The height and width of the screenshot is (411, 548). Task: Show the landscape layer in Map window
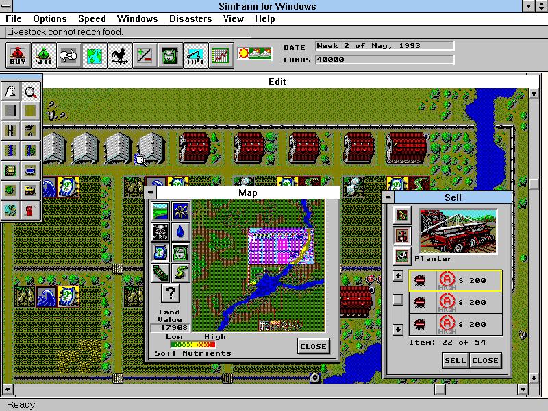click(x=160, y=211)
